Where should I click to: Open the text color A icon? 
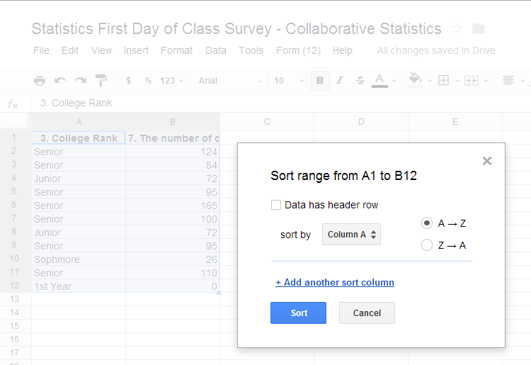coord(379,81)
